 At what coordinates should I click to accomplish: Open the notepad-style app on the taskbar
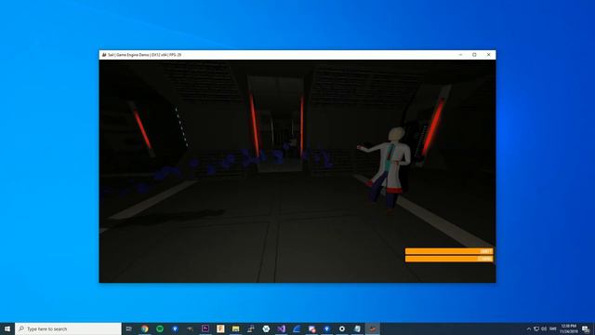pyautogui.click(x=357, y=328)
